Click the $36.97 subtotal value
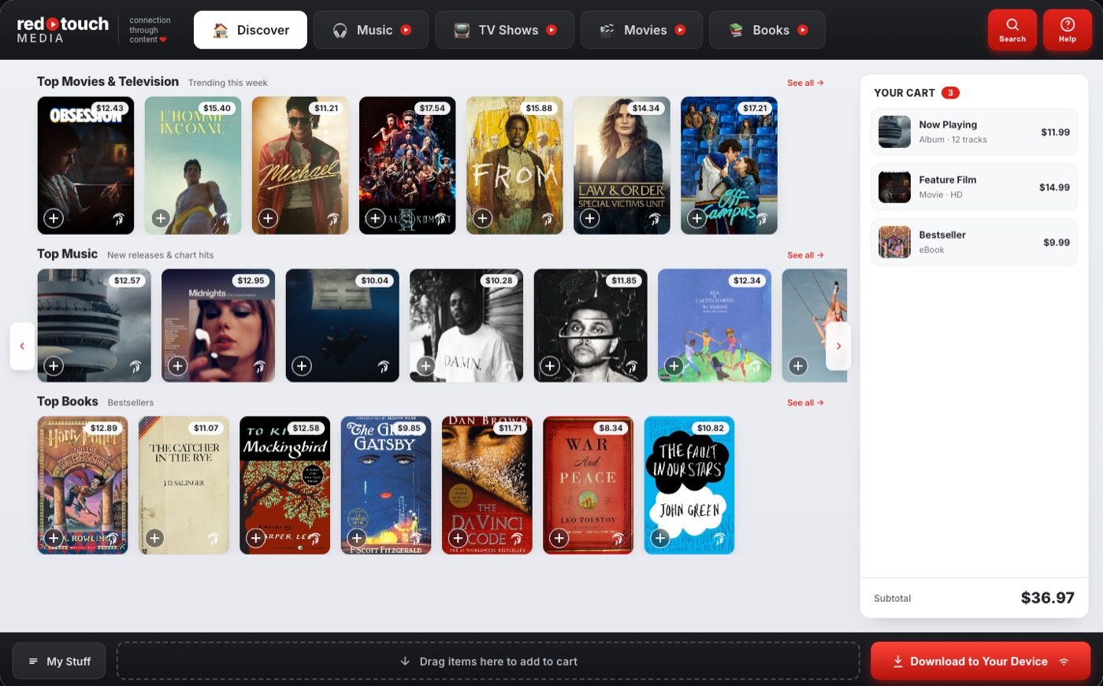 (1047, 598)
